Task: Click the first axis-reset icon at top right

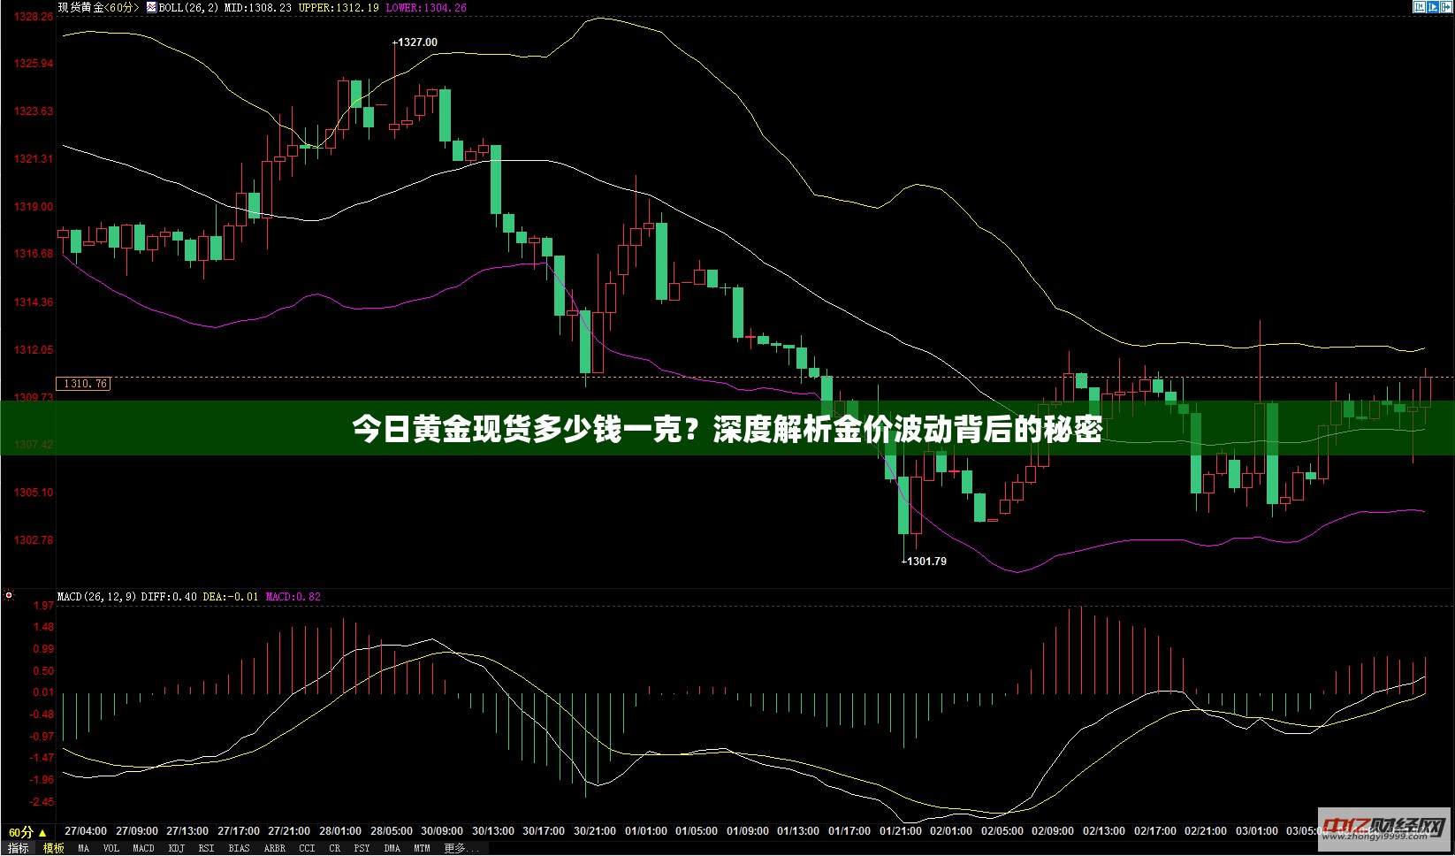Action: 1420,7
